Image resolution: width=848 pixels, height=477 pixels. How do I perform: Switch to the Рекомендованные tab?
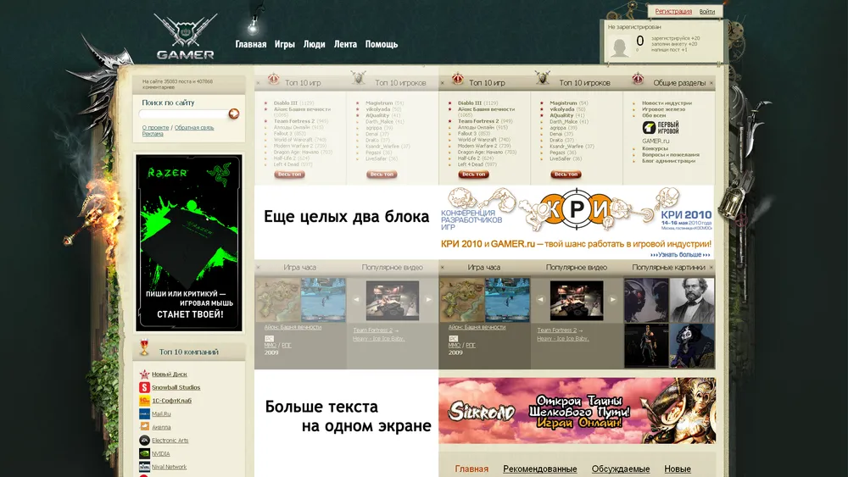tap(539, 469)
